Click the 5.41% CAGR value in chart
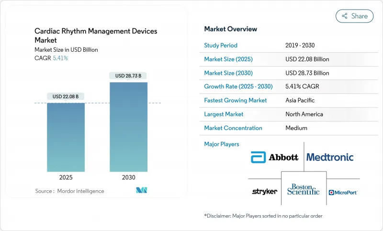 (x=59, y=58)
